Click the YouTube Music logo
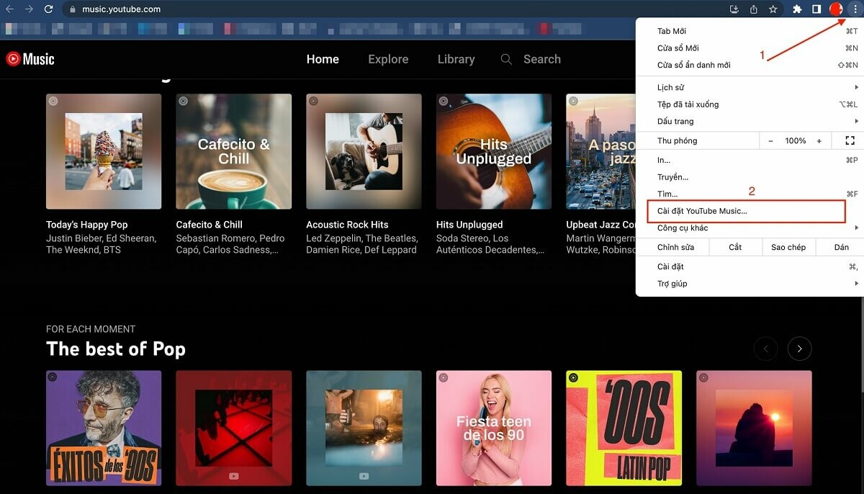The image size is (864, 494). pos(30,59)
